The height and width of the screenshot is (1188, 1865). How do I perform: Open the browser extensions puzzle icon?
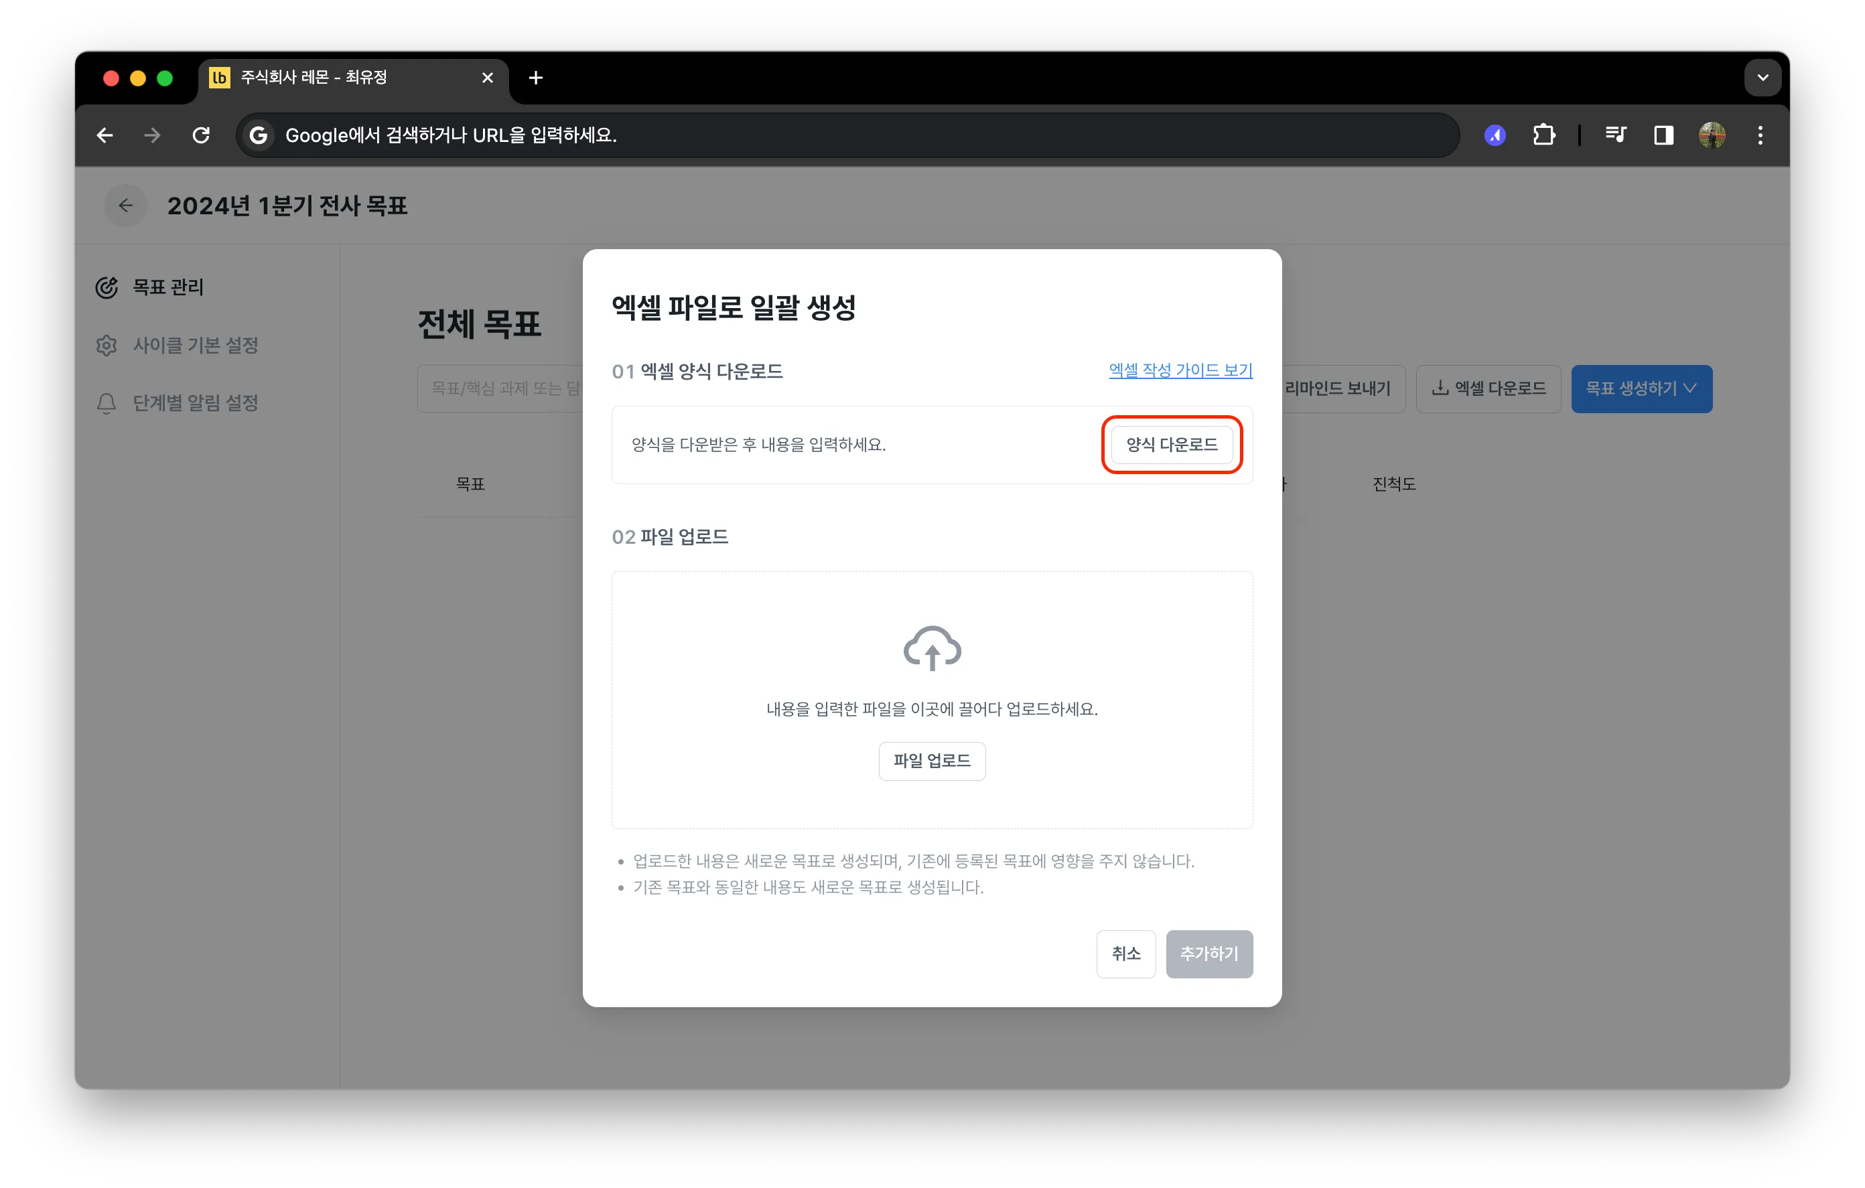click(x=1543, y=135)
